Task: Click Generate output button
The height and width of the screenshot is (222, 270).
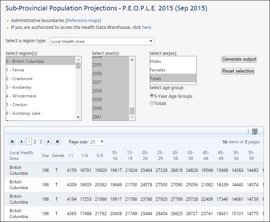Action: tap(239, 59)
